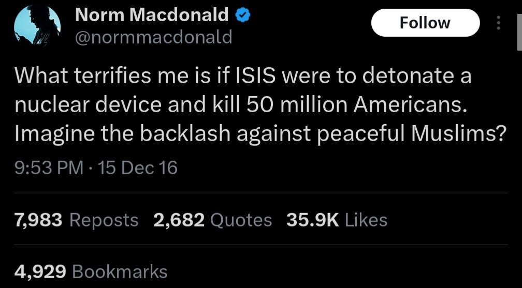The image size is (522, 288).
Task: Open the Norm Macdonald display name link
Action: (x=152, y=16)
